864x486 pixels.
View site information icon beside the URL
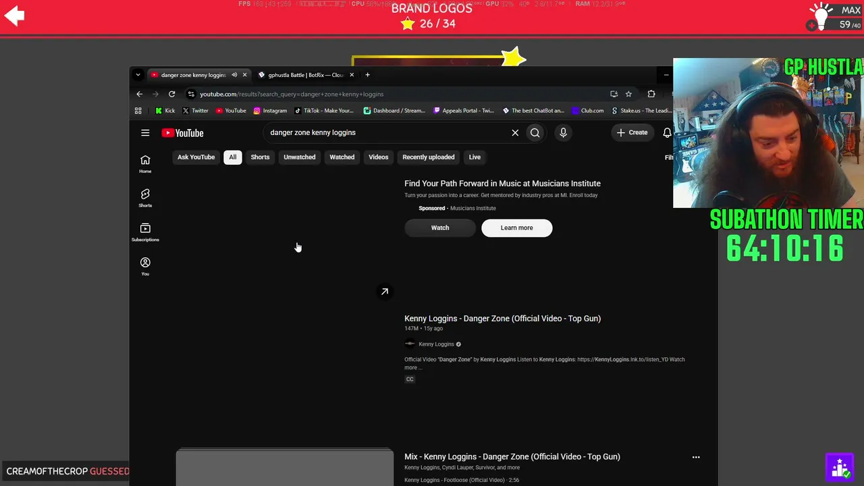[191, 94]
